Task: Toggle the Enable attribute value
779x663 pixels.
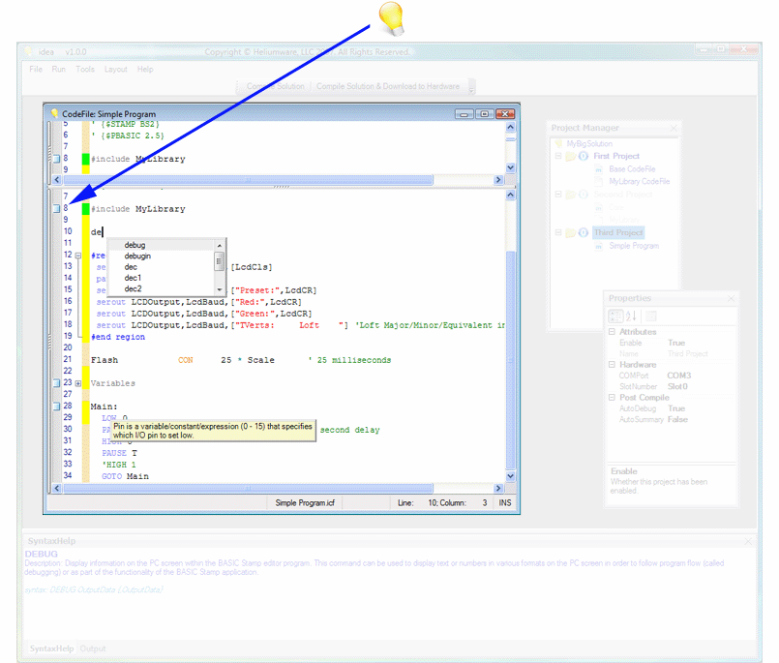Action: click(676, 343)
